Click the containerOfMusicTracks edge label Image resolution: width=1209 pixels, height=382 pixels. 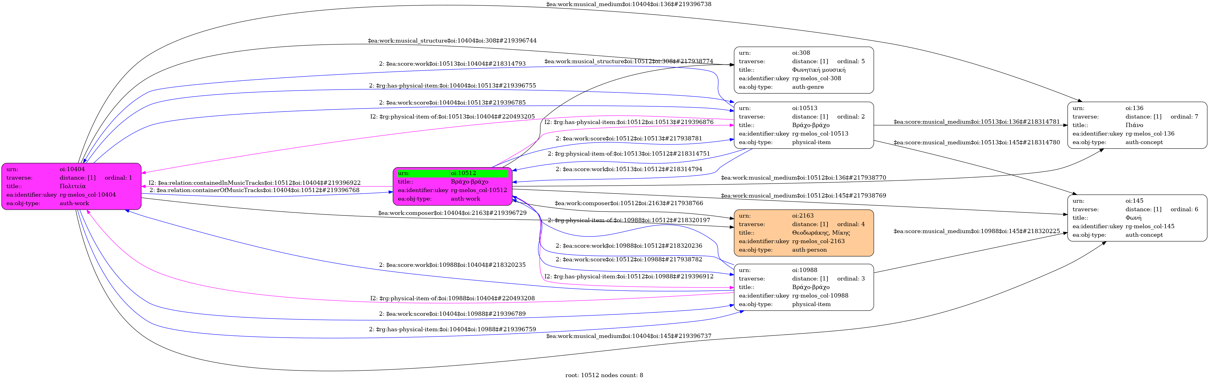(x=255, y=190)
